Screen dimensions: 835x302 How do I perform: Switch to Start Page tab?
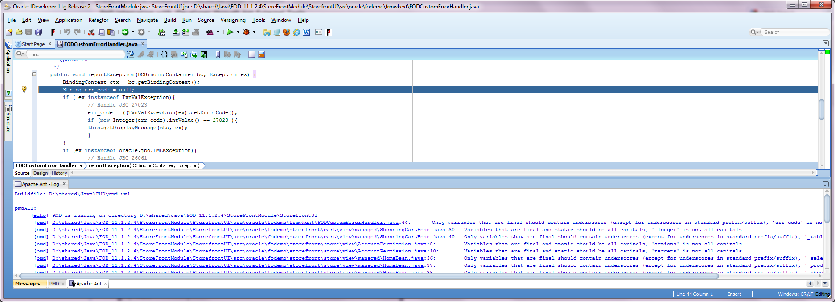(33, 44)
